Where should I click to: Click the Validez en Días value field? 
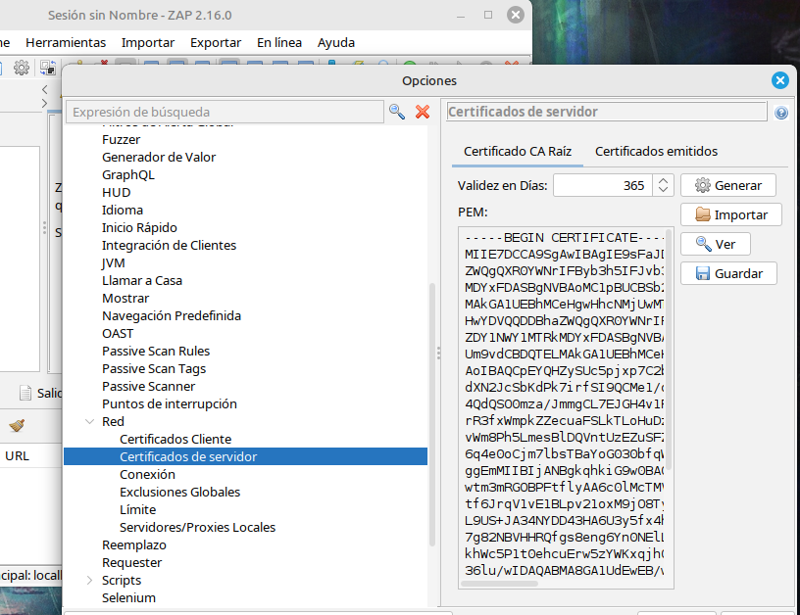pyautogui.click(x=603, y=185)
